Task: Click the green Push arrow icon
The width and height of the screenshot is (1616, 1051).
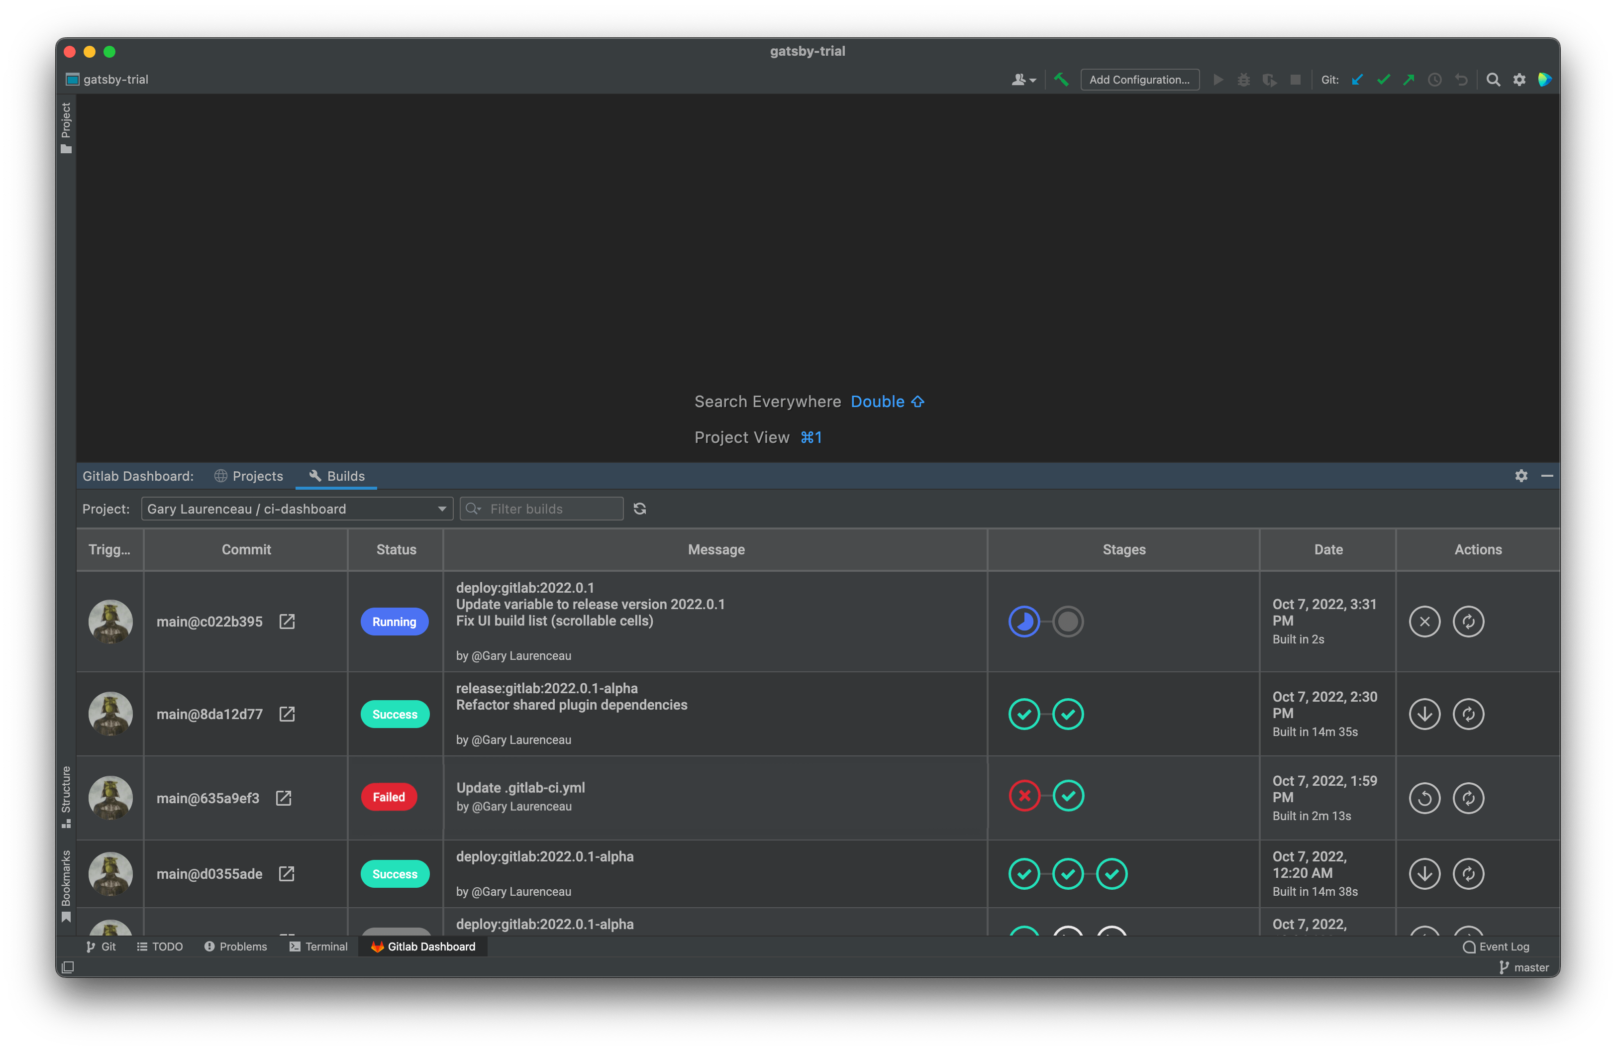Action: pyautogui.click(x=1409, y=80)
